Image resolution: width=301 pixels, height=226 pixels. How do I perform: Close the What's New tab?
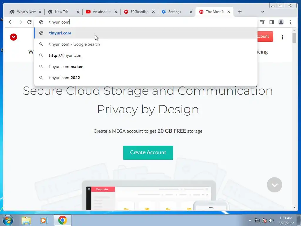pos(40,12)
